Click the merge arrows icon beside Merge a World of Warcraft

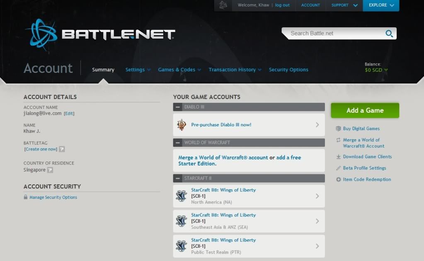338,140
